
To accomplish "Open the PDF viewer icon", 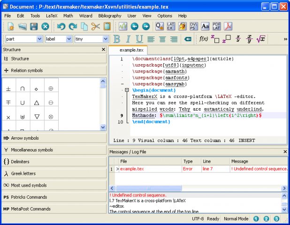I will tap(228, 26).
